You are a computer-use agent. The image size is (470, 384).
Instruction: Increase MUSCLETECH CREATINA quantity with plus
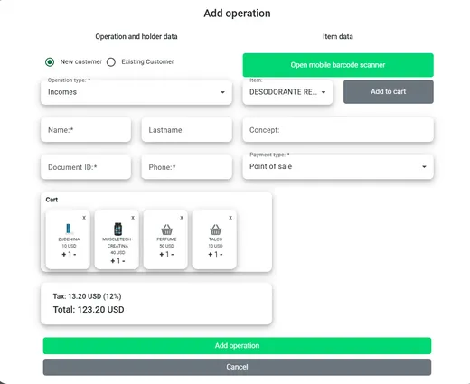tap(113, 261)
